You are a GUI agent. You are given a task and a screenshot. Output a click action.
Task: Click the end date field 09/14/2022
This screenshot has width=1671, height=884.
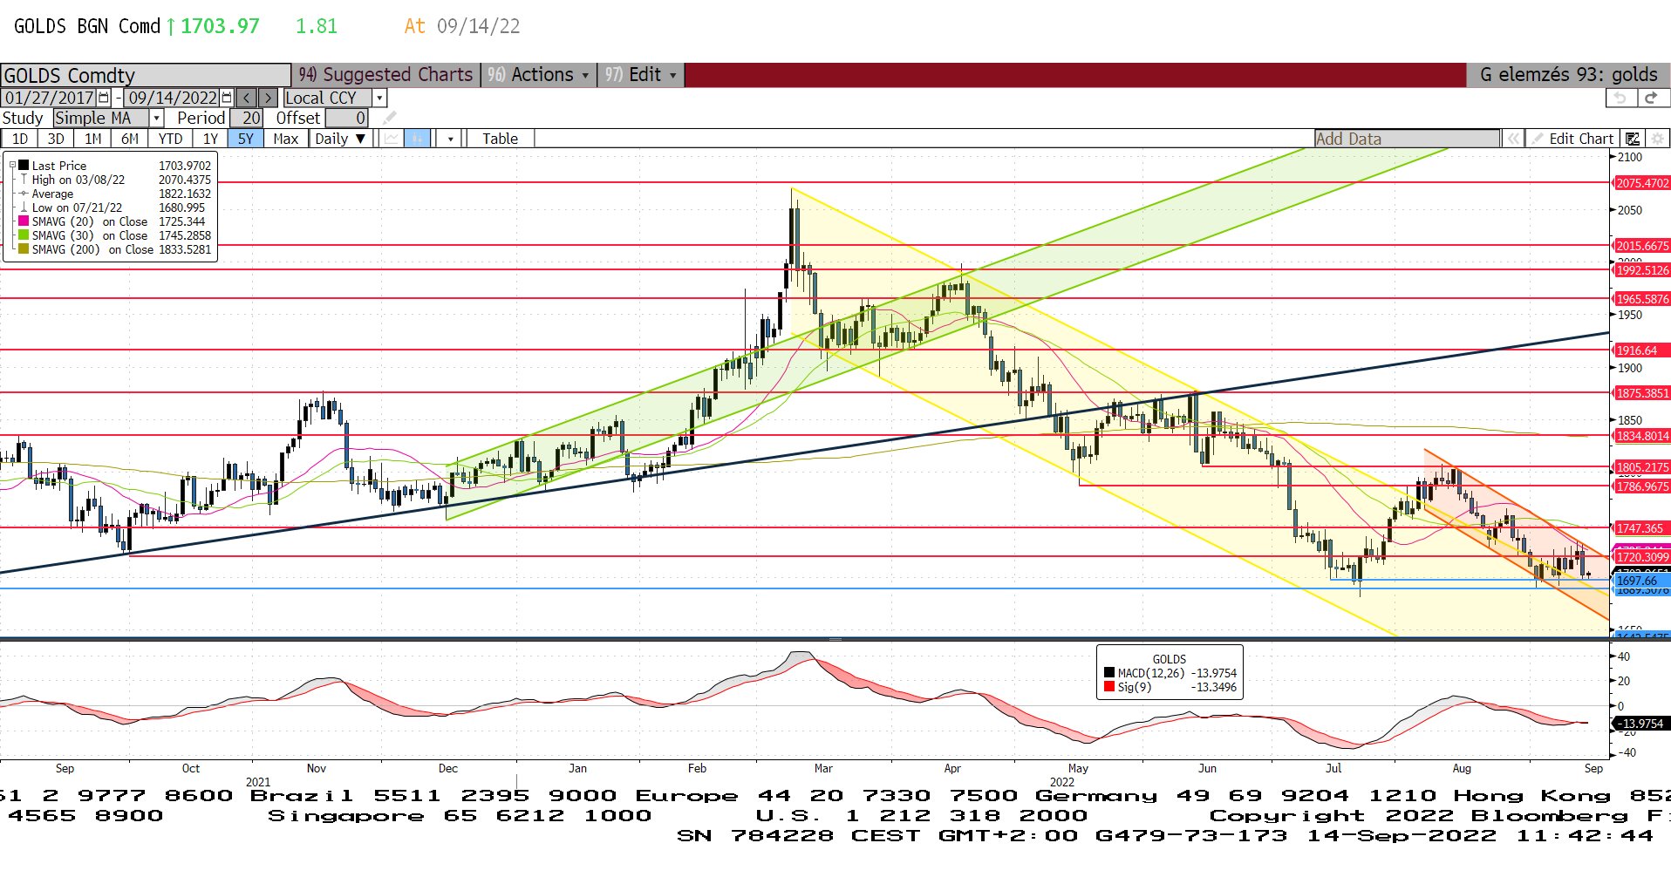[172, 98]
